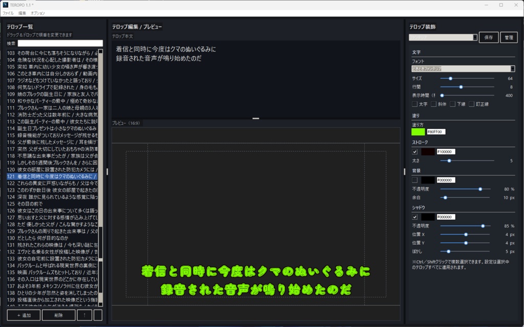Open the シャドウ shadow color swatch
This screenshot has height=327, width=524.
[x=428, y=217]
